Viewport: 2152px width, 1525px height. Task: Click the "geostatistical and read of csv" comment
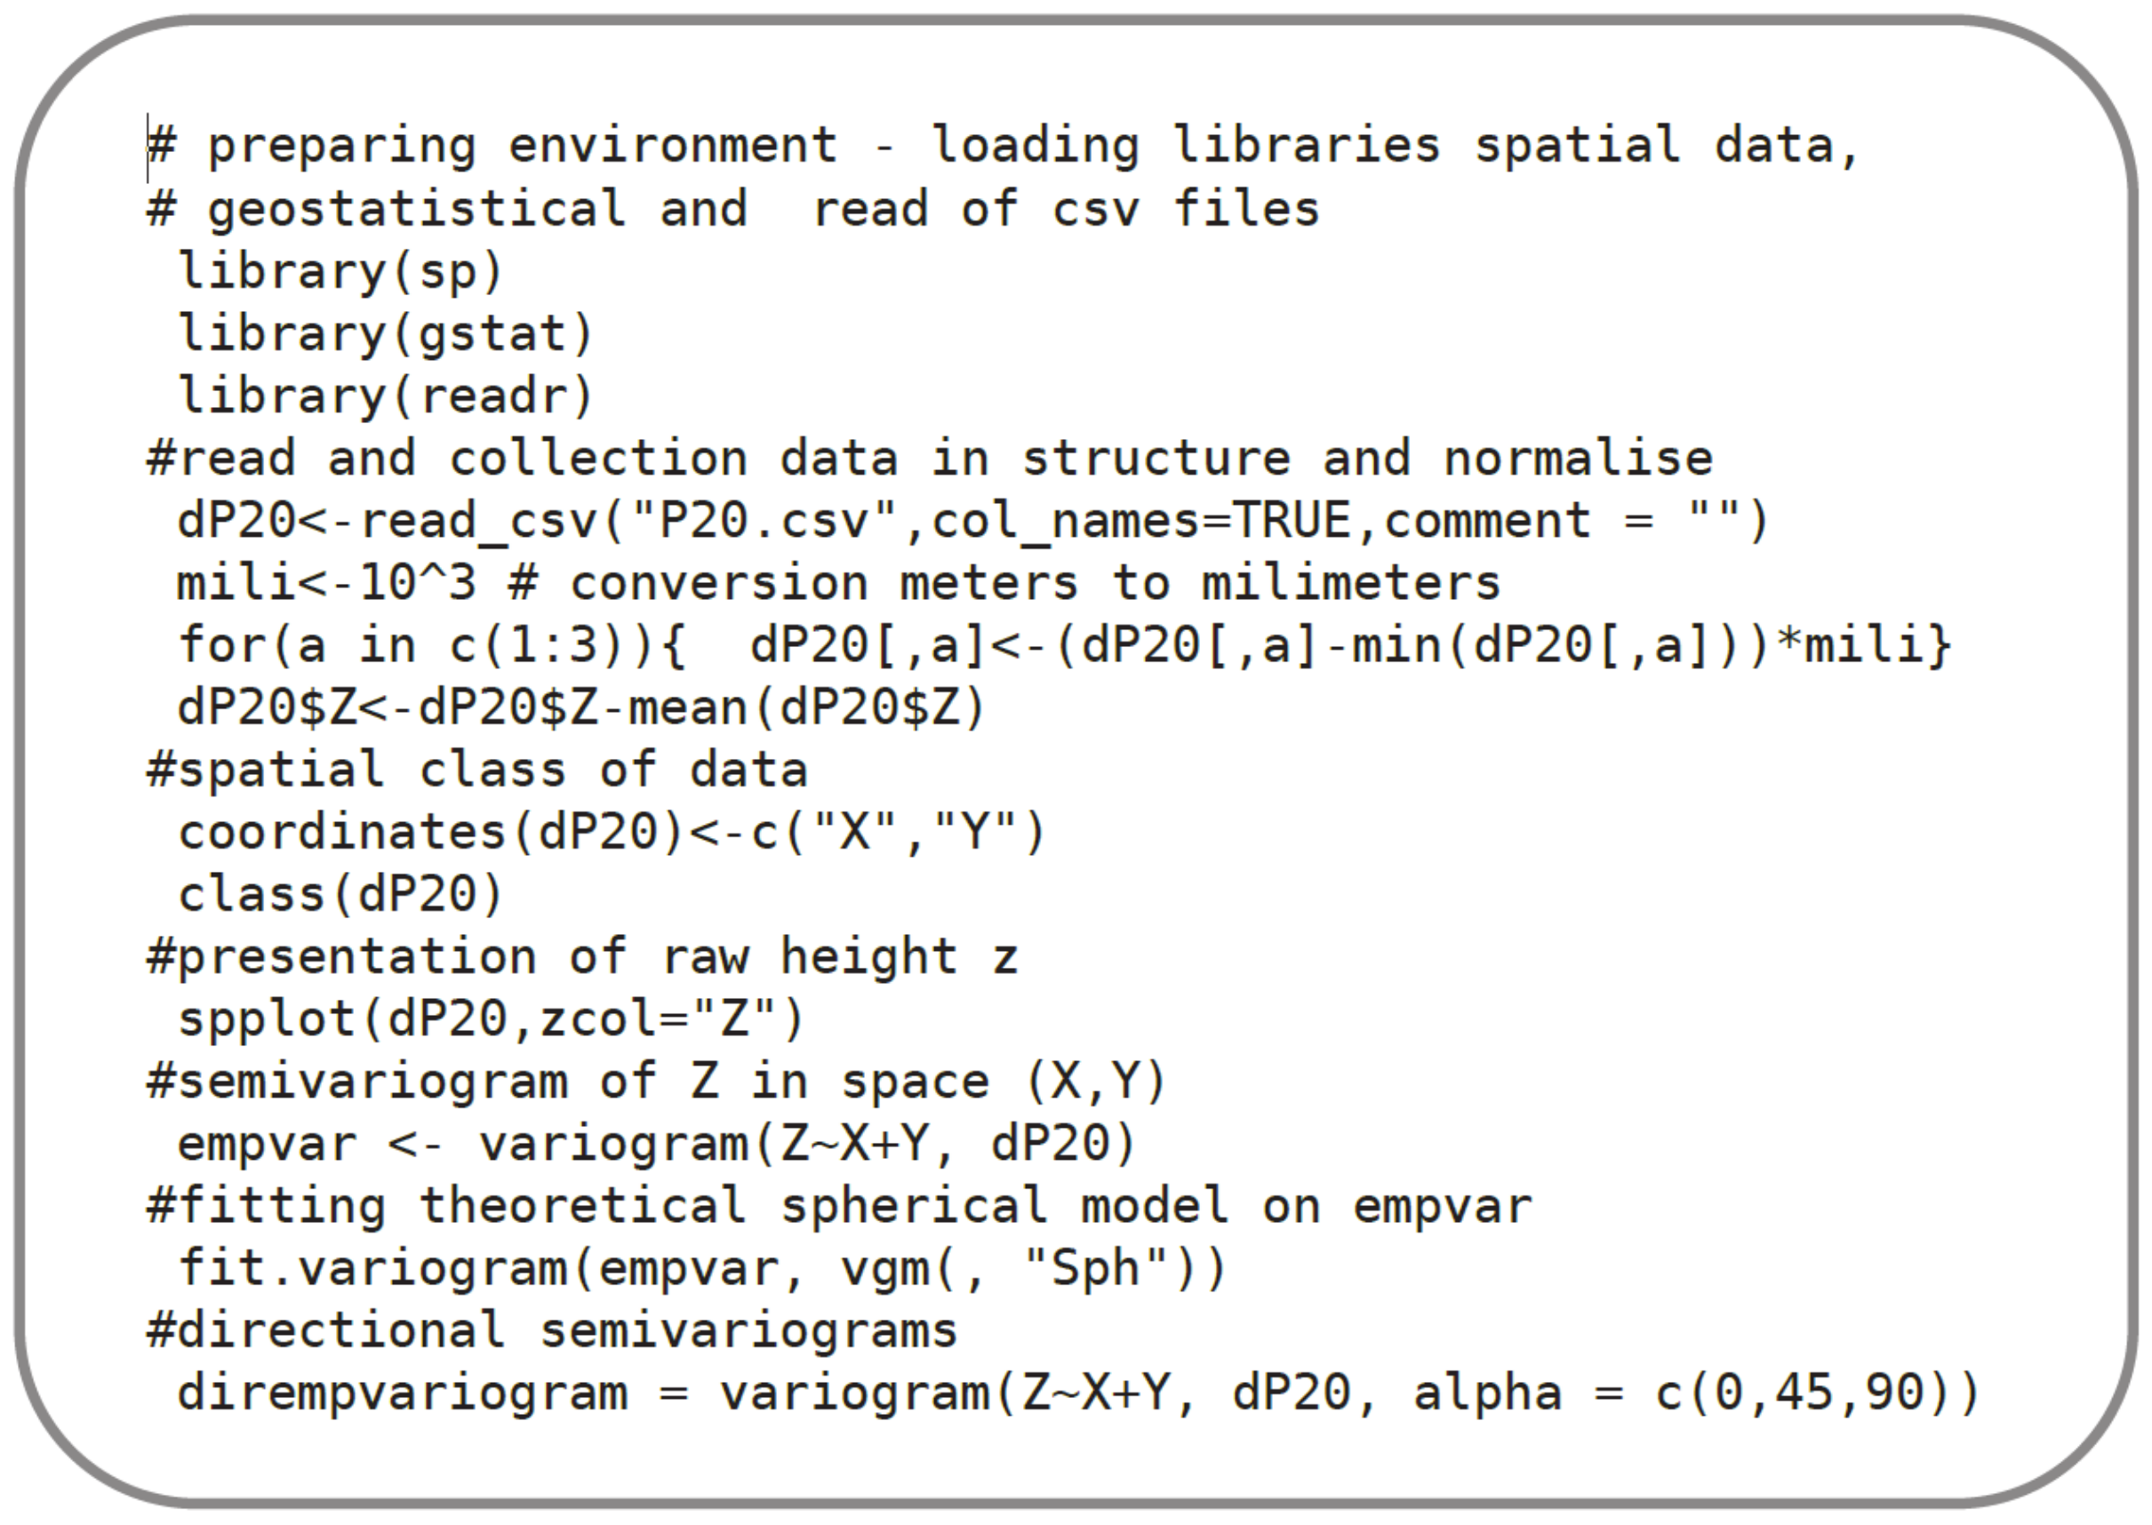coord(732,209)
